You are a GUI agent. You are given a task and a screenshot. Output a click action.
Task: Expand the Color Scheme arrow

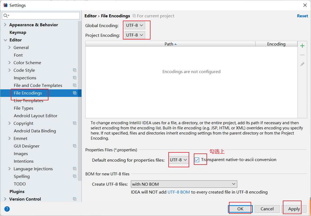[9, 63]
